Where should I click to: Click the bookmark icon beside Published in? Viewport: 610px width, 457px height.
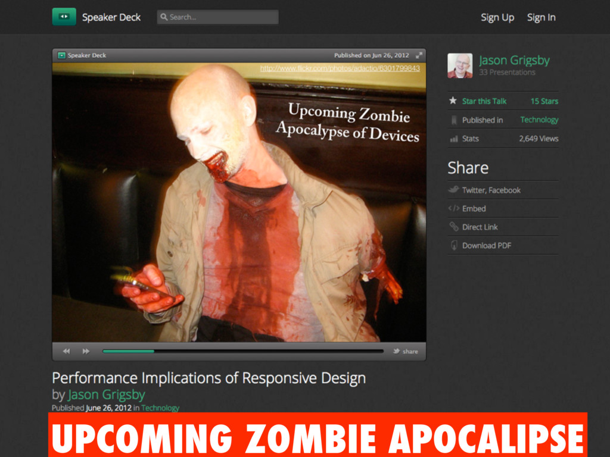pos(453,120)
